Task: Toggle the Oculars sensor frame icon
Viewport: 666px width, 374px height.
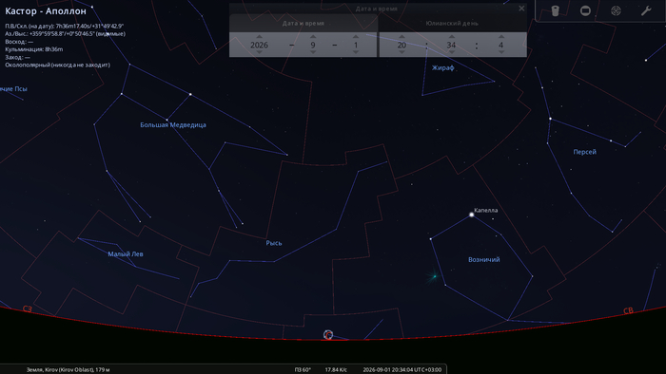Action: [585, 10]
